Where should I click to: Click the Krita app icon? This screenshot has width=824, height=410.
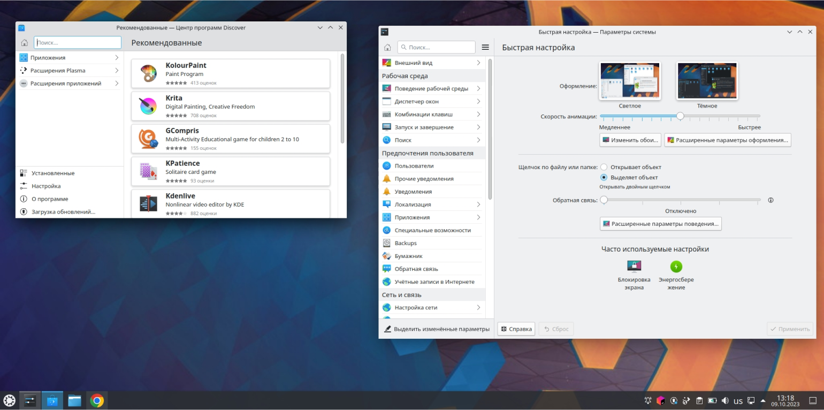pos(148,107)
